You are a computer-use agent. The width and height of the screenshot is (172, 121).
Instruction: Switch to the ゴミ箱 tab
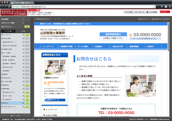point(23,31)
